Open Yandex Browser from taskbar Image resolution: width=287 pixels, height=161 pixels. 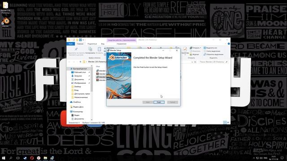click(x=39, y=158)
